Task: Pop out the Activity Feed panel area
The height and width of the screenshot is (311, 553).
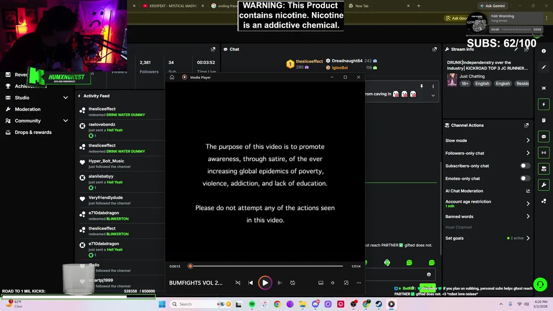Action: pos(213,49)
